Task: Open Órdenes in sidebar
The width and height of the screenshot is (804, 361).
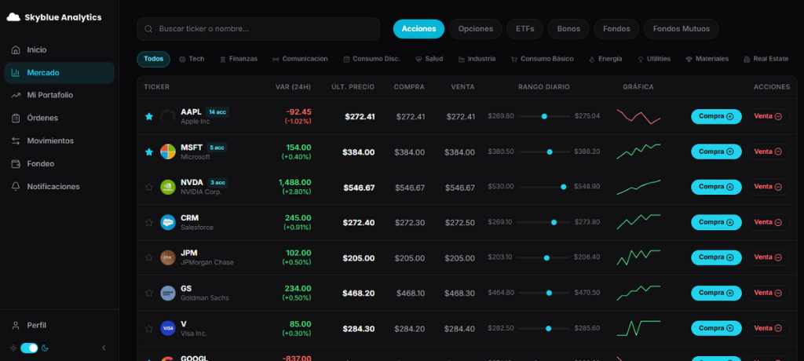Action: (x=59, y=118)
